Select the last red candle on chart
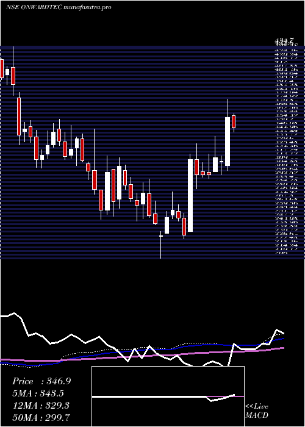 coord(234,121)
